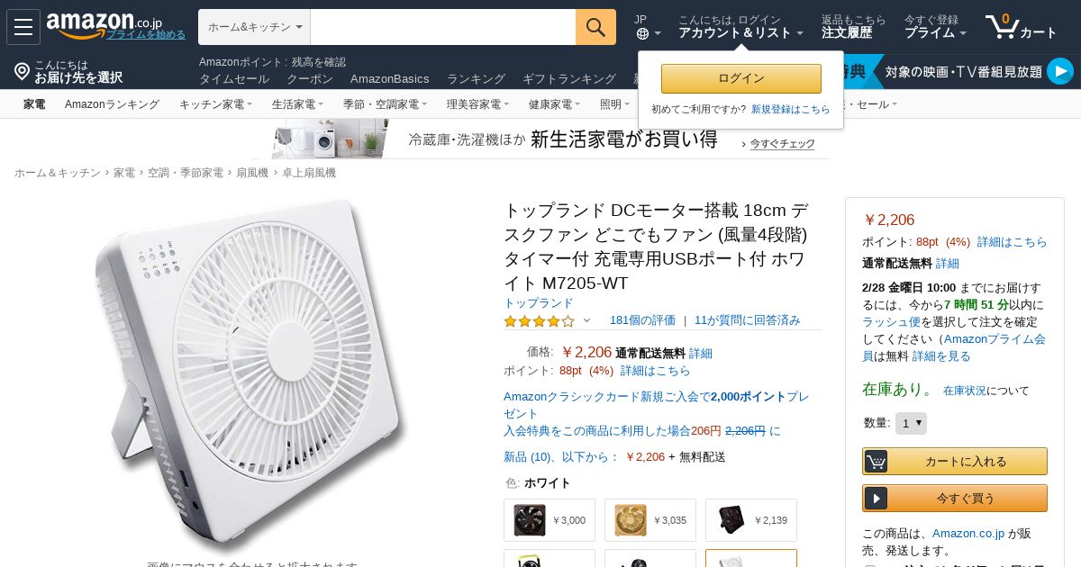Click the yellow ログイン button
Image resolution: width=1081 pixels, height=567 pixels.
pyautogui.click(x=741, y=78)
